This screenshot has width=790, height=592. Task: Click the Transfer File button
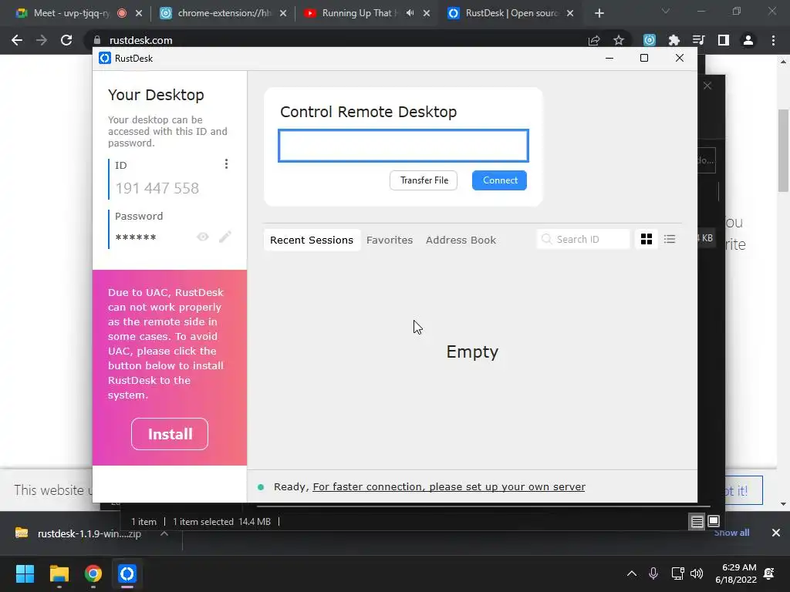tap(424, 180)
